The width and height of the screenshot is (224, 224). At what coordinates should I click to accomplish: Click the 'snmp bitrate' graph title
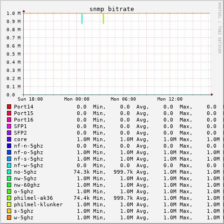click(112, 9)
